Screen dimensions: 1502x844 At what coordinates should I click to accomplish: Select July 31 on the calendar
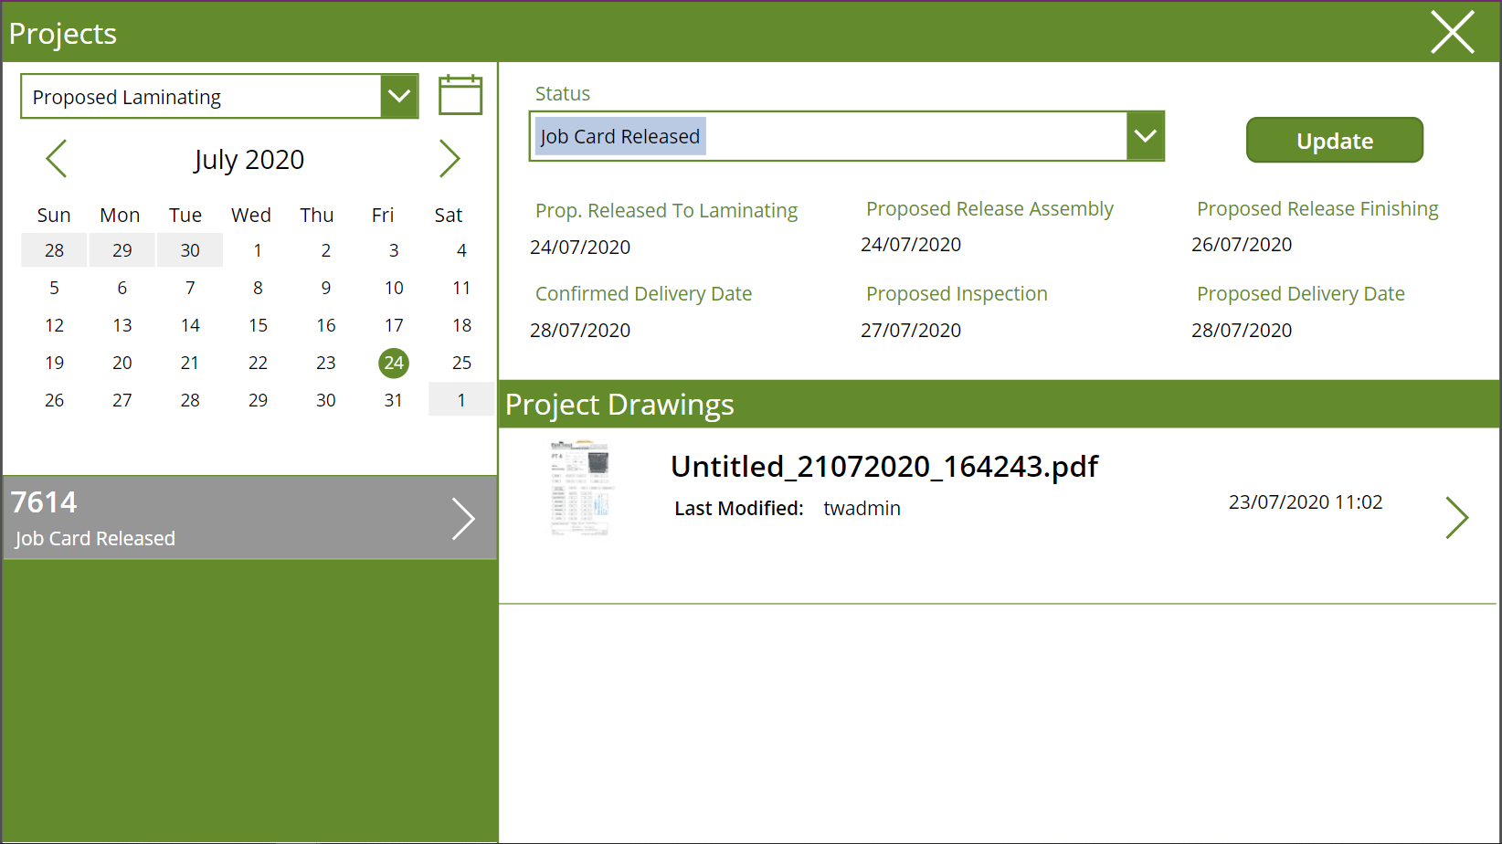394,399
